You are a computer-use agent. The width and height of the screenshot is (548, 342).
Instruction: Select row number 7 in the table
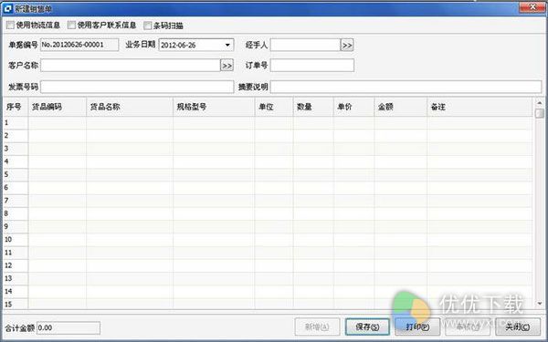point(16,201)
